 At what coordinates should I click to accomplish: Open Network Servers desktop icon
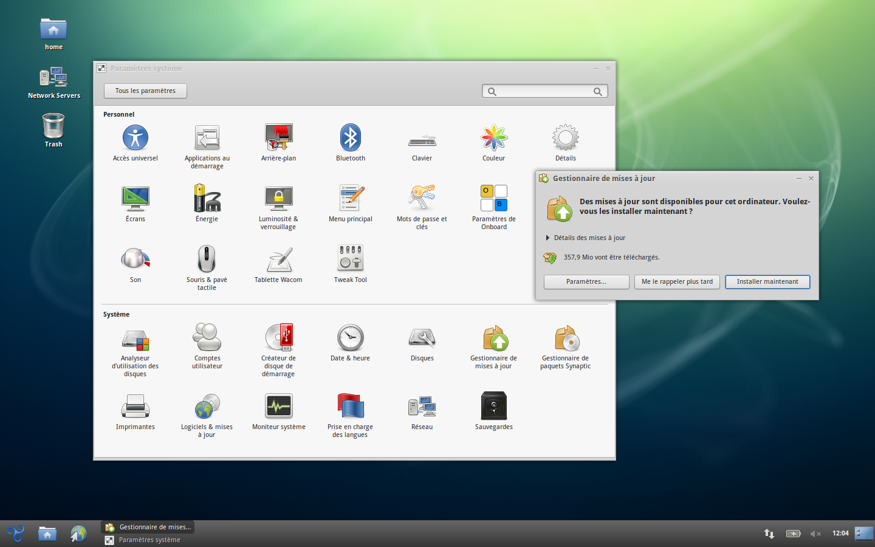point(54,83)
